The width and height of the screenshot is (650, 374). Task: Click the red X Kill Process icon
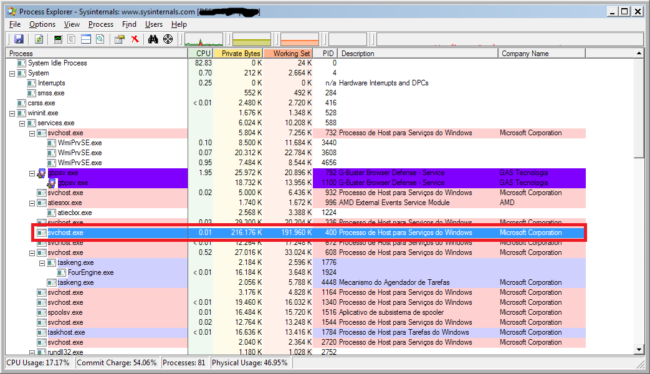[x=135, y=39]
